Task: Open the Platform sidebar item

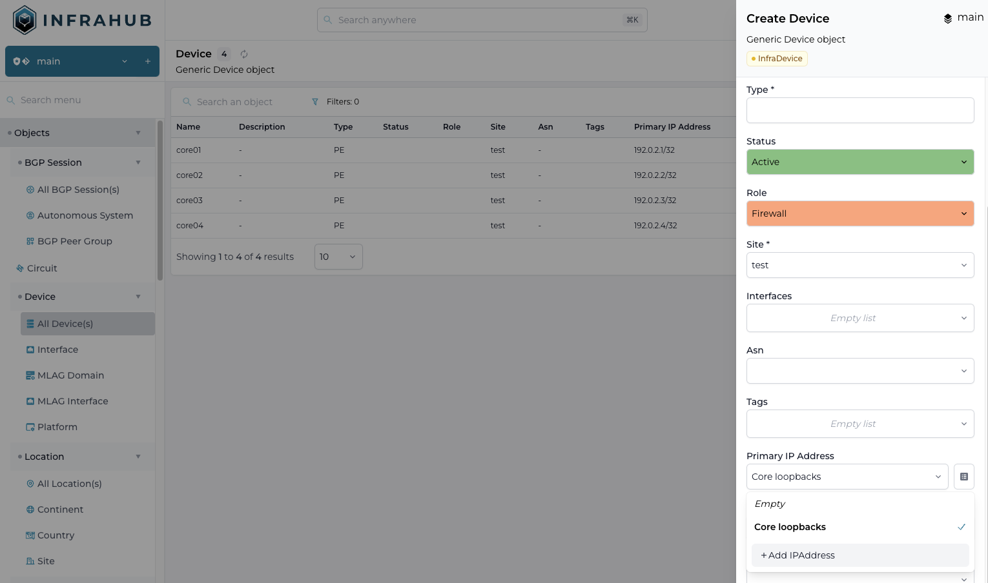Action: (x=57, y=427)
